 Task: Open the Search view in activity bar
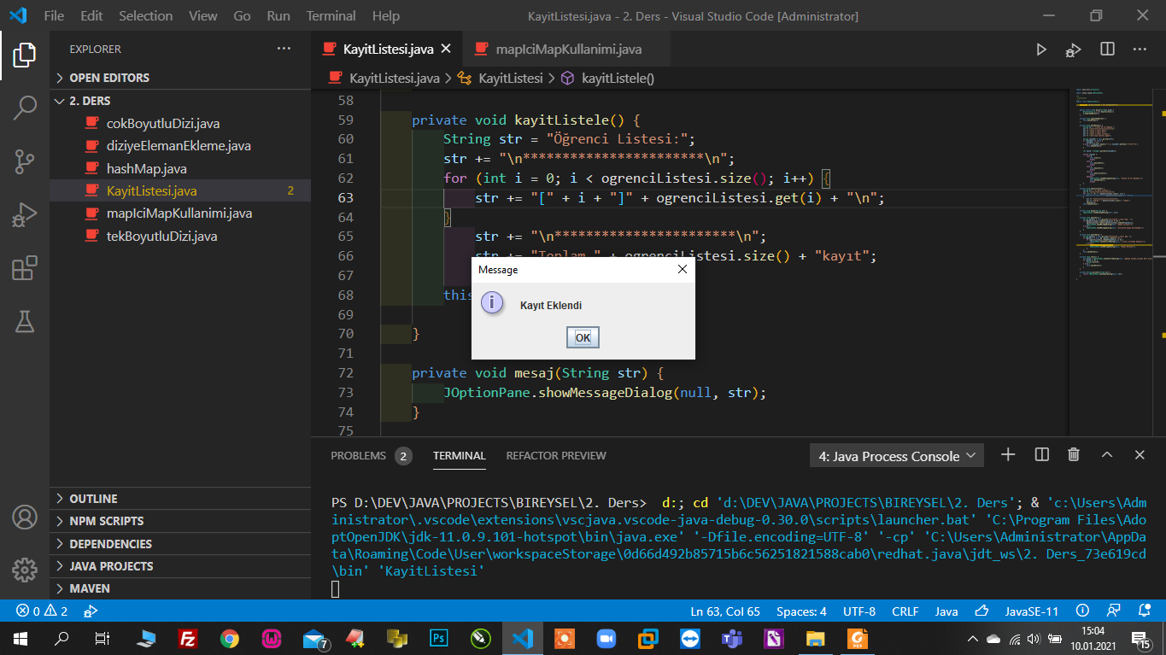tap(25, 108)
